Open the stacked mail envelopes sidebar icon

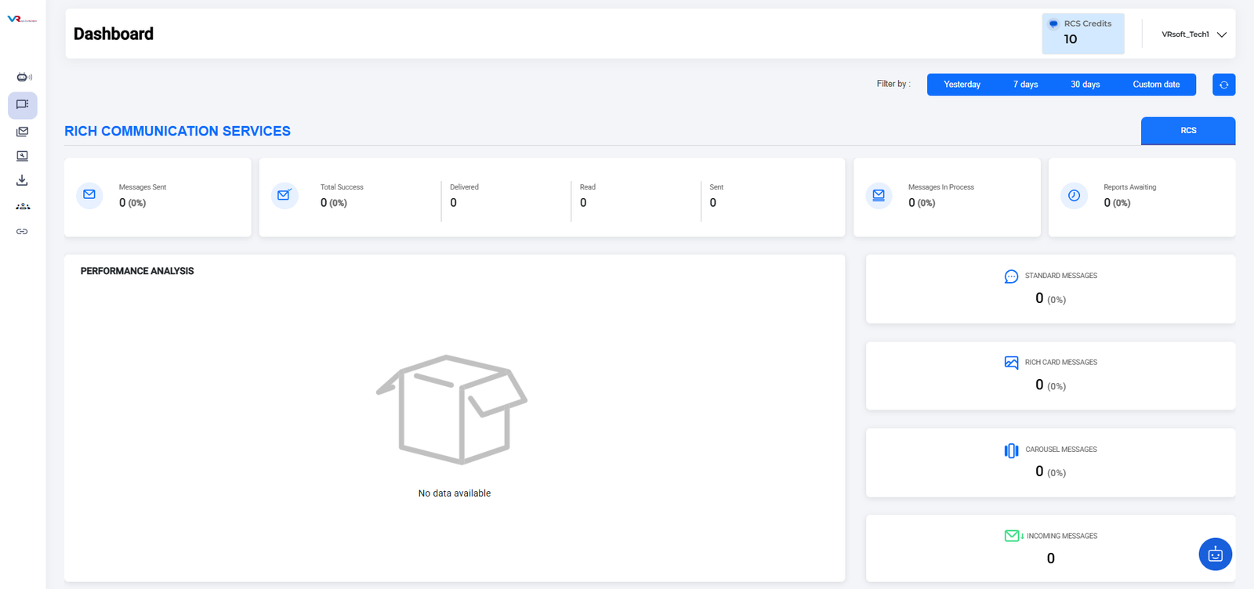(22, 132)
